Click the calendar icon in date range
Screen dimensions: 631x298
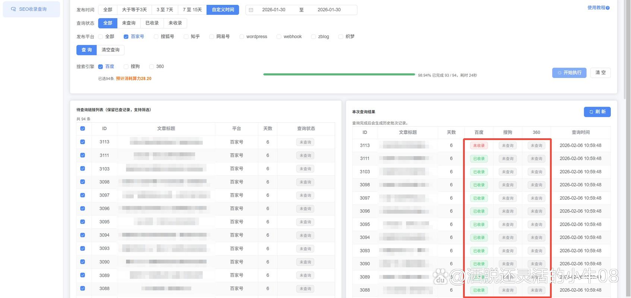point(251,10)
